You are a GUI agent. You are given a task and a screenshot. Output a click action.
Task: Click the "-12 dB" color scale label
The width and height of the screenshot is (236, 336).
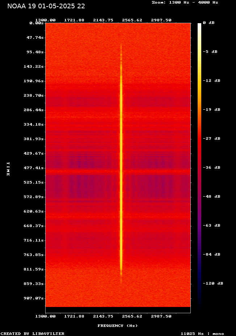pos(211,81)
